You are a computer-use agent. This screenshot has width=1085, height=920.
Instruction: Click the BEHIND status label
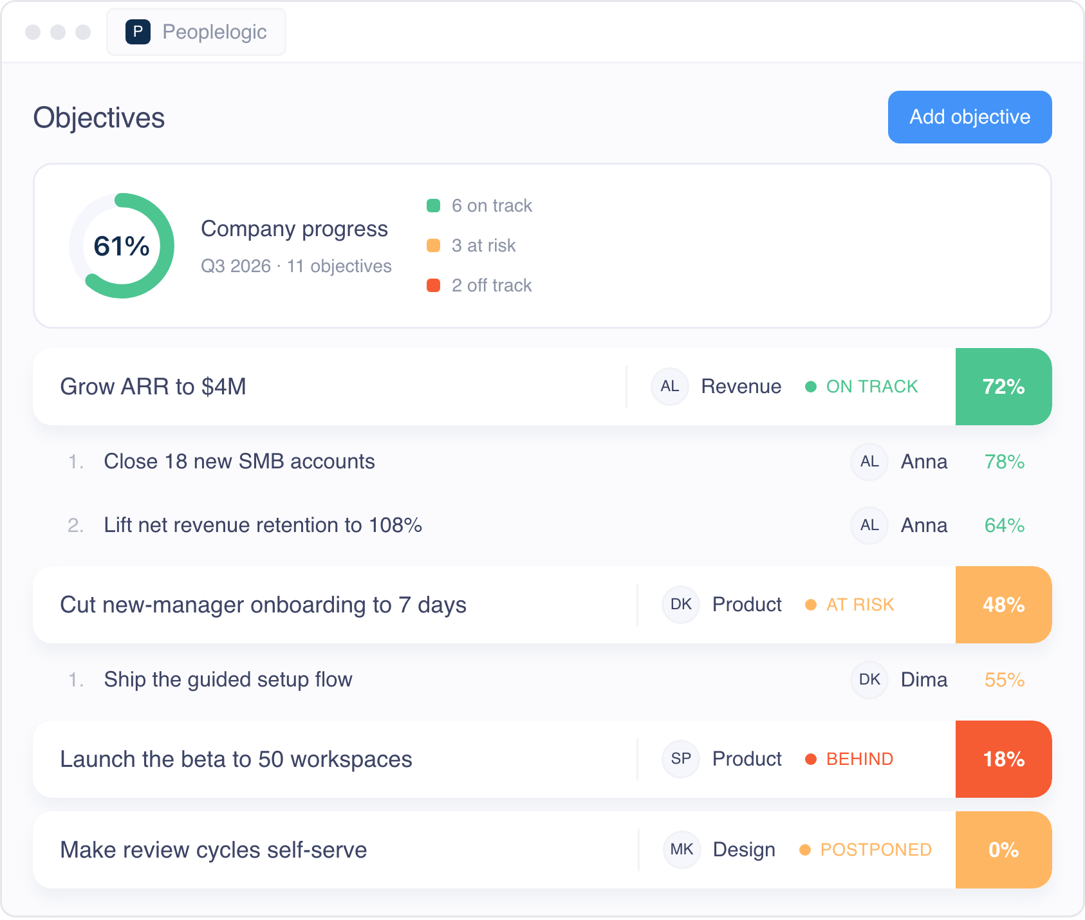click(x=860, y=759)
